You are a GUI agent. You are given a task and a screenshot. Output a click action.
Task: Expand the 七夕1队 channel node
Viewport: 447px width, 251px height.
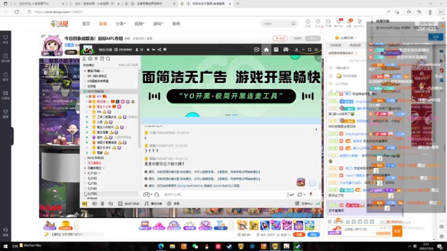(x=85, y=173)
